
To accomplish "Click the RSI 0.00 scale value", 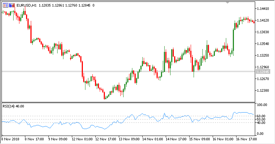I will (260, 134).
